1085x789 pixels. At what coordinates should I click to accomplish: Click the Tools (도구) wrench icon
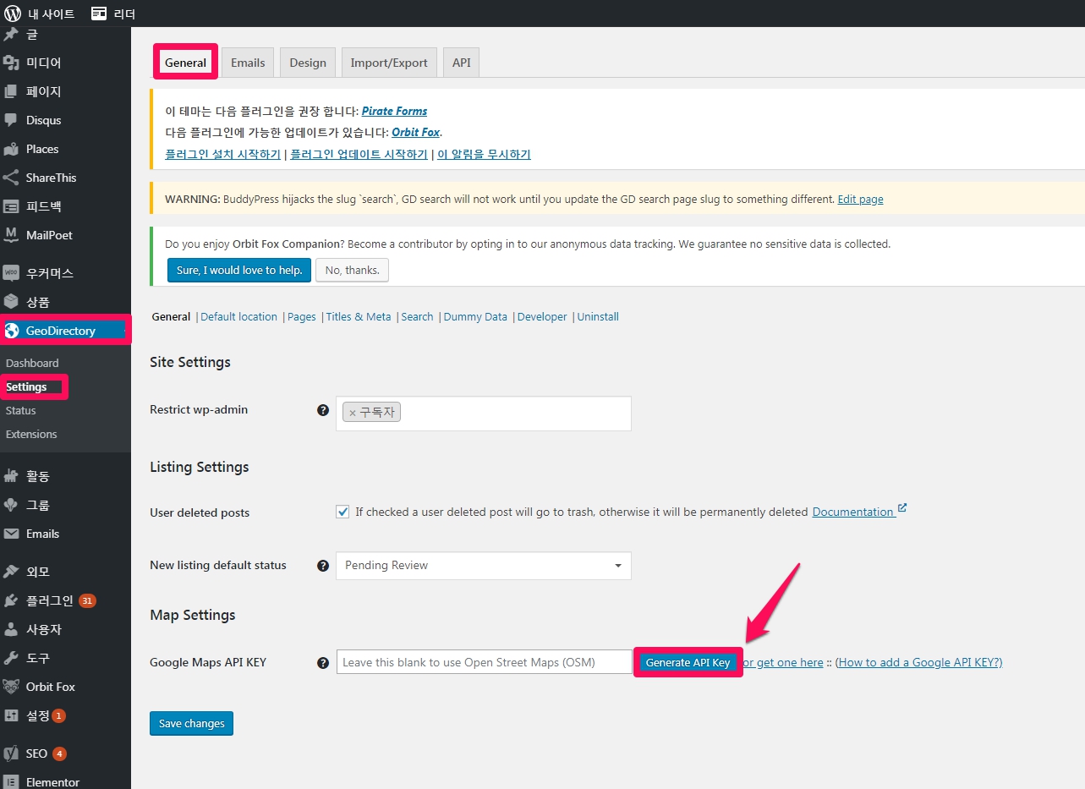[x=11, y=658]
